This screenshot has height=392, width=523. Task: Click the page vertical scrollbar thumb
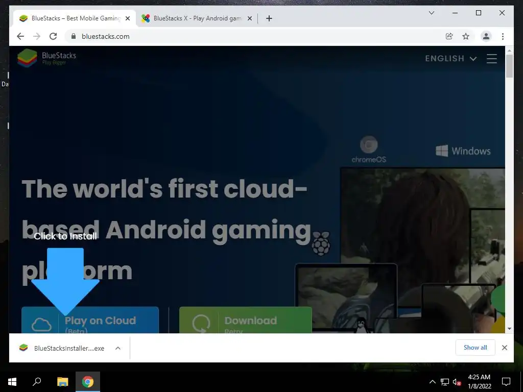coord(509,66)
